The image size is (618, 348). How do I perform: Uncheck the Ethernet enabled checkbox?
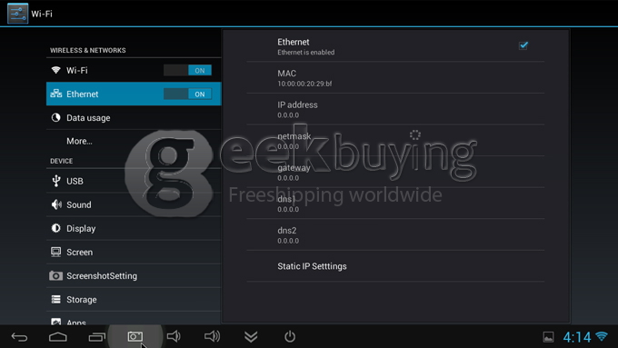(x=523, y=45)
